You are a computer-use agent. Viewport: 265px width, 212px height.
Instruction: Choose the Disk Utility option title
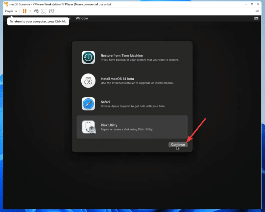point(109,125)
